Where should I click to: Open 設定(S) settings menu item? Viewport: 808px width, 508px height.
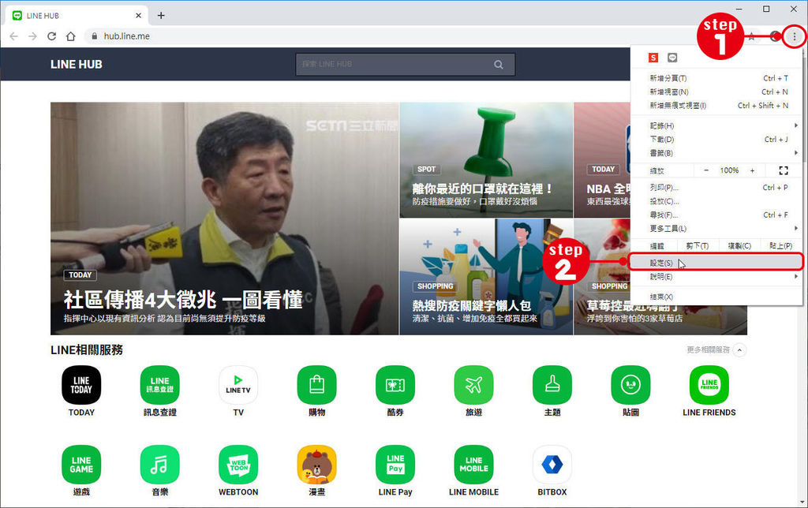(716, 263)
